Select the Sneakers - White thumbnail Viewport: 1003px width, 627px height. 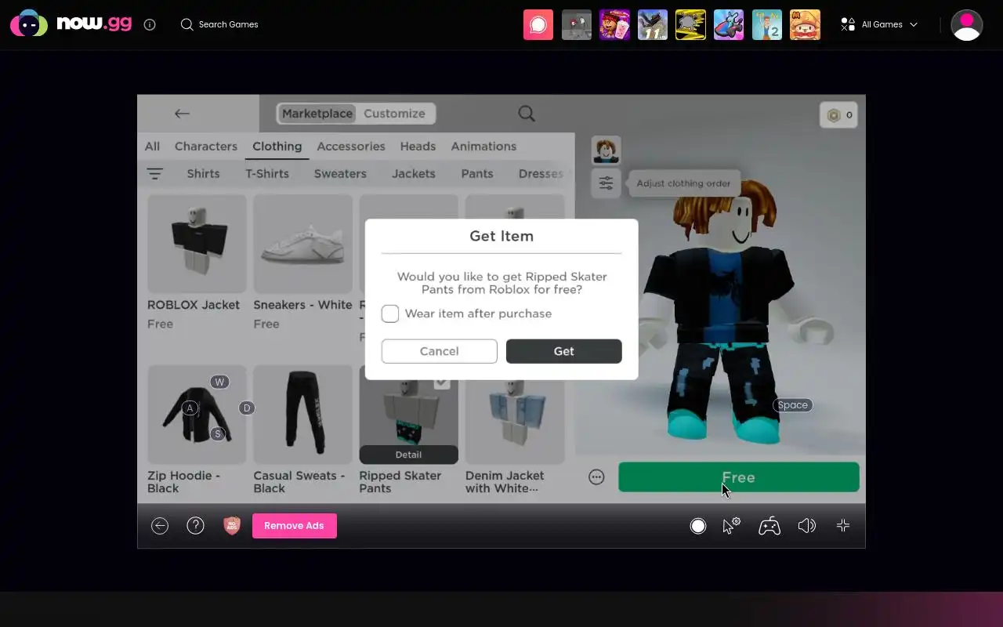302,244
